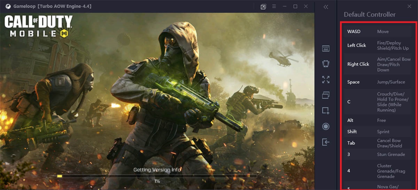418x190 pixels.
Task: Select the "Right Click" key label
Action: 358,64
